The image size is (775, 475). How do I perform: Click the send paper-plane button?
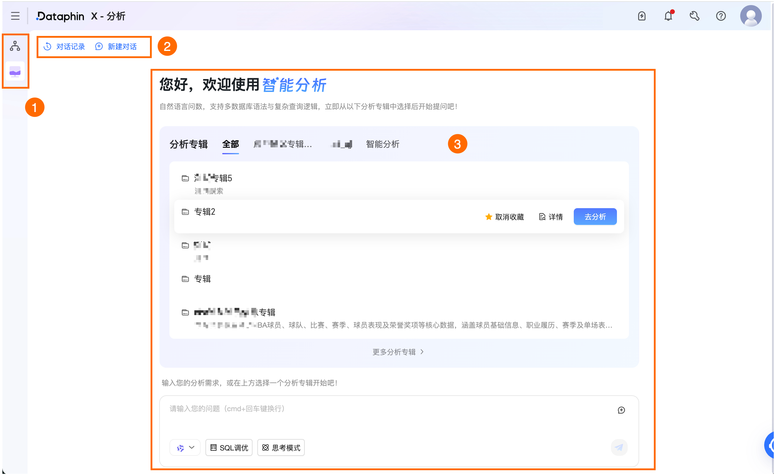[x=619, y=447]
